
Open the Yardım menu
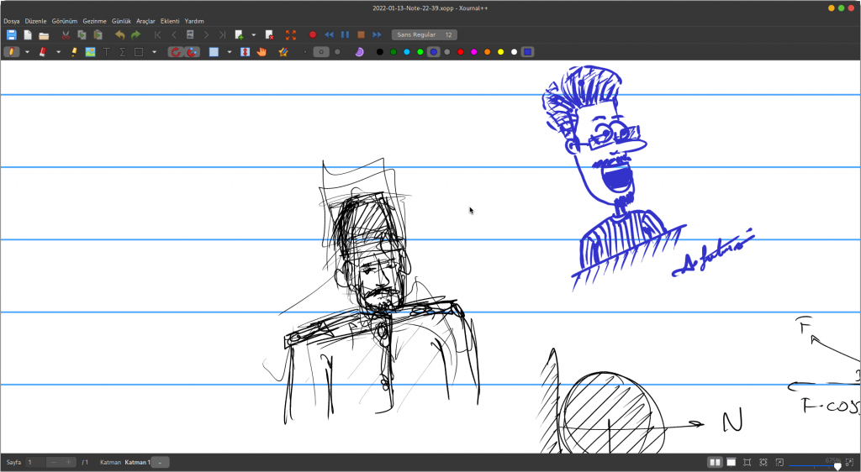point(194,21)
